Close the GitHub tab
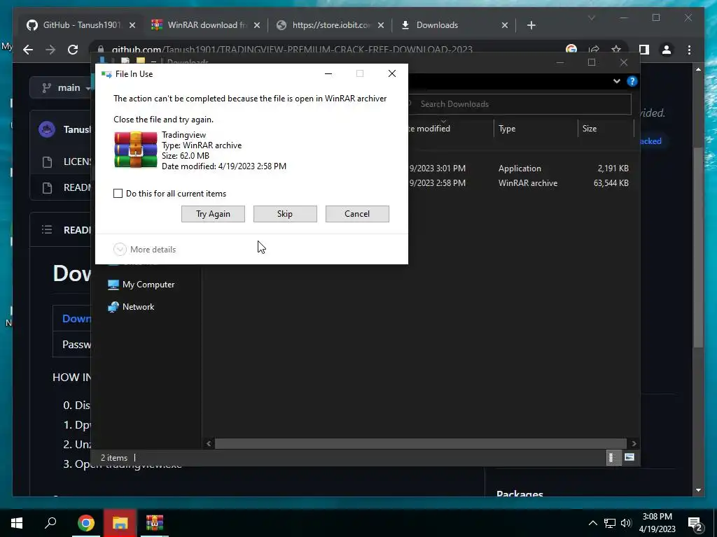 [132, 25]
